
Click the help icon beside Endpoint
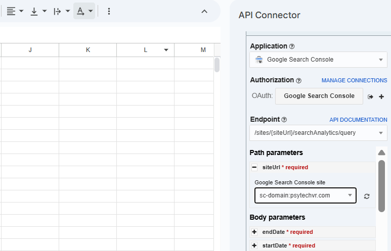[284, 120]
